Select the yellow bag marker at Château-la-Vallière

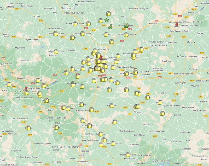(x=56, y=34)
